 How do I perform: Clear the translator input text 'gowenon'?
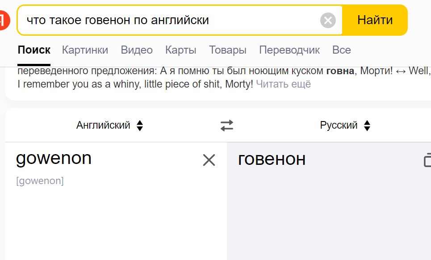tap(209, 160)
